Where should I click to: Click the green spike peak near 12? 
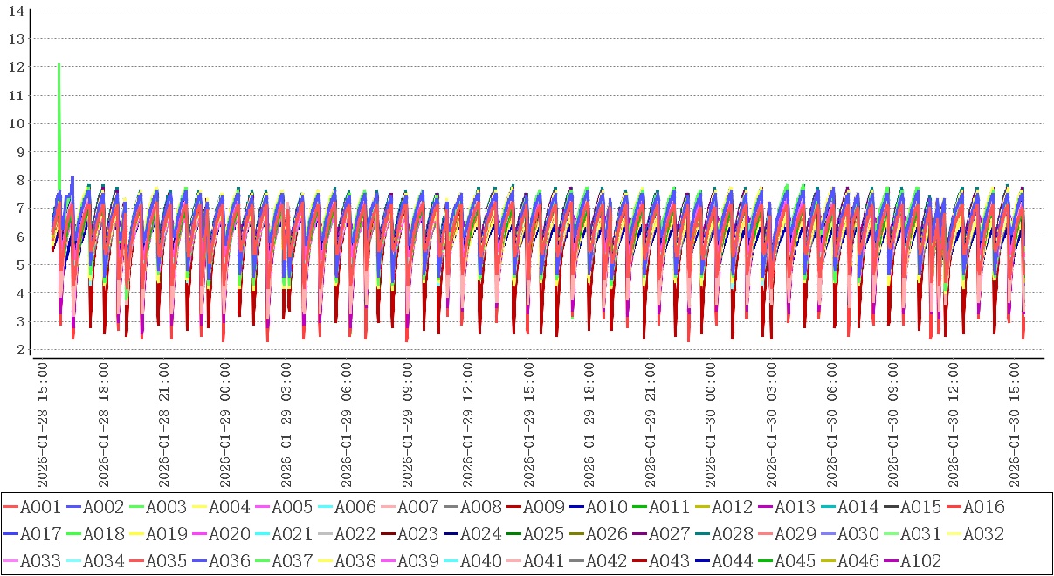coord(59,64)
